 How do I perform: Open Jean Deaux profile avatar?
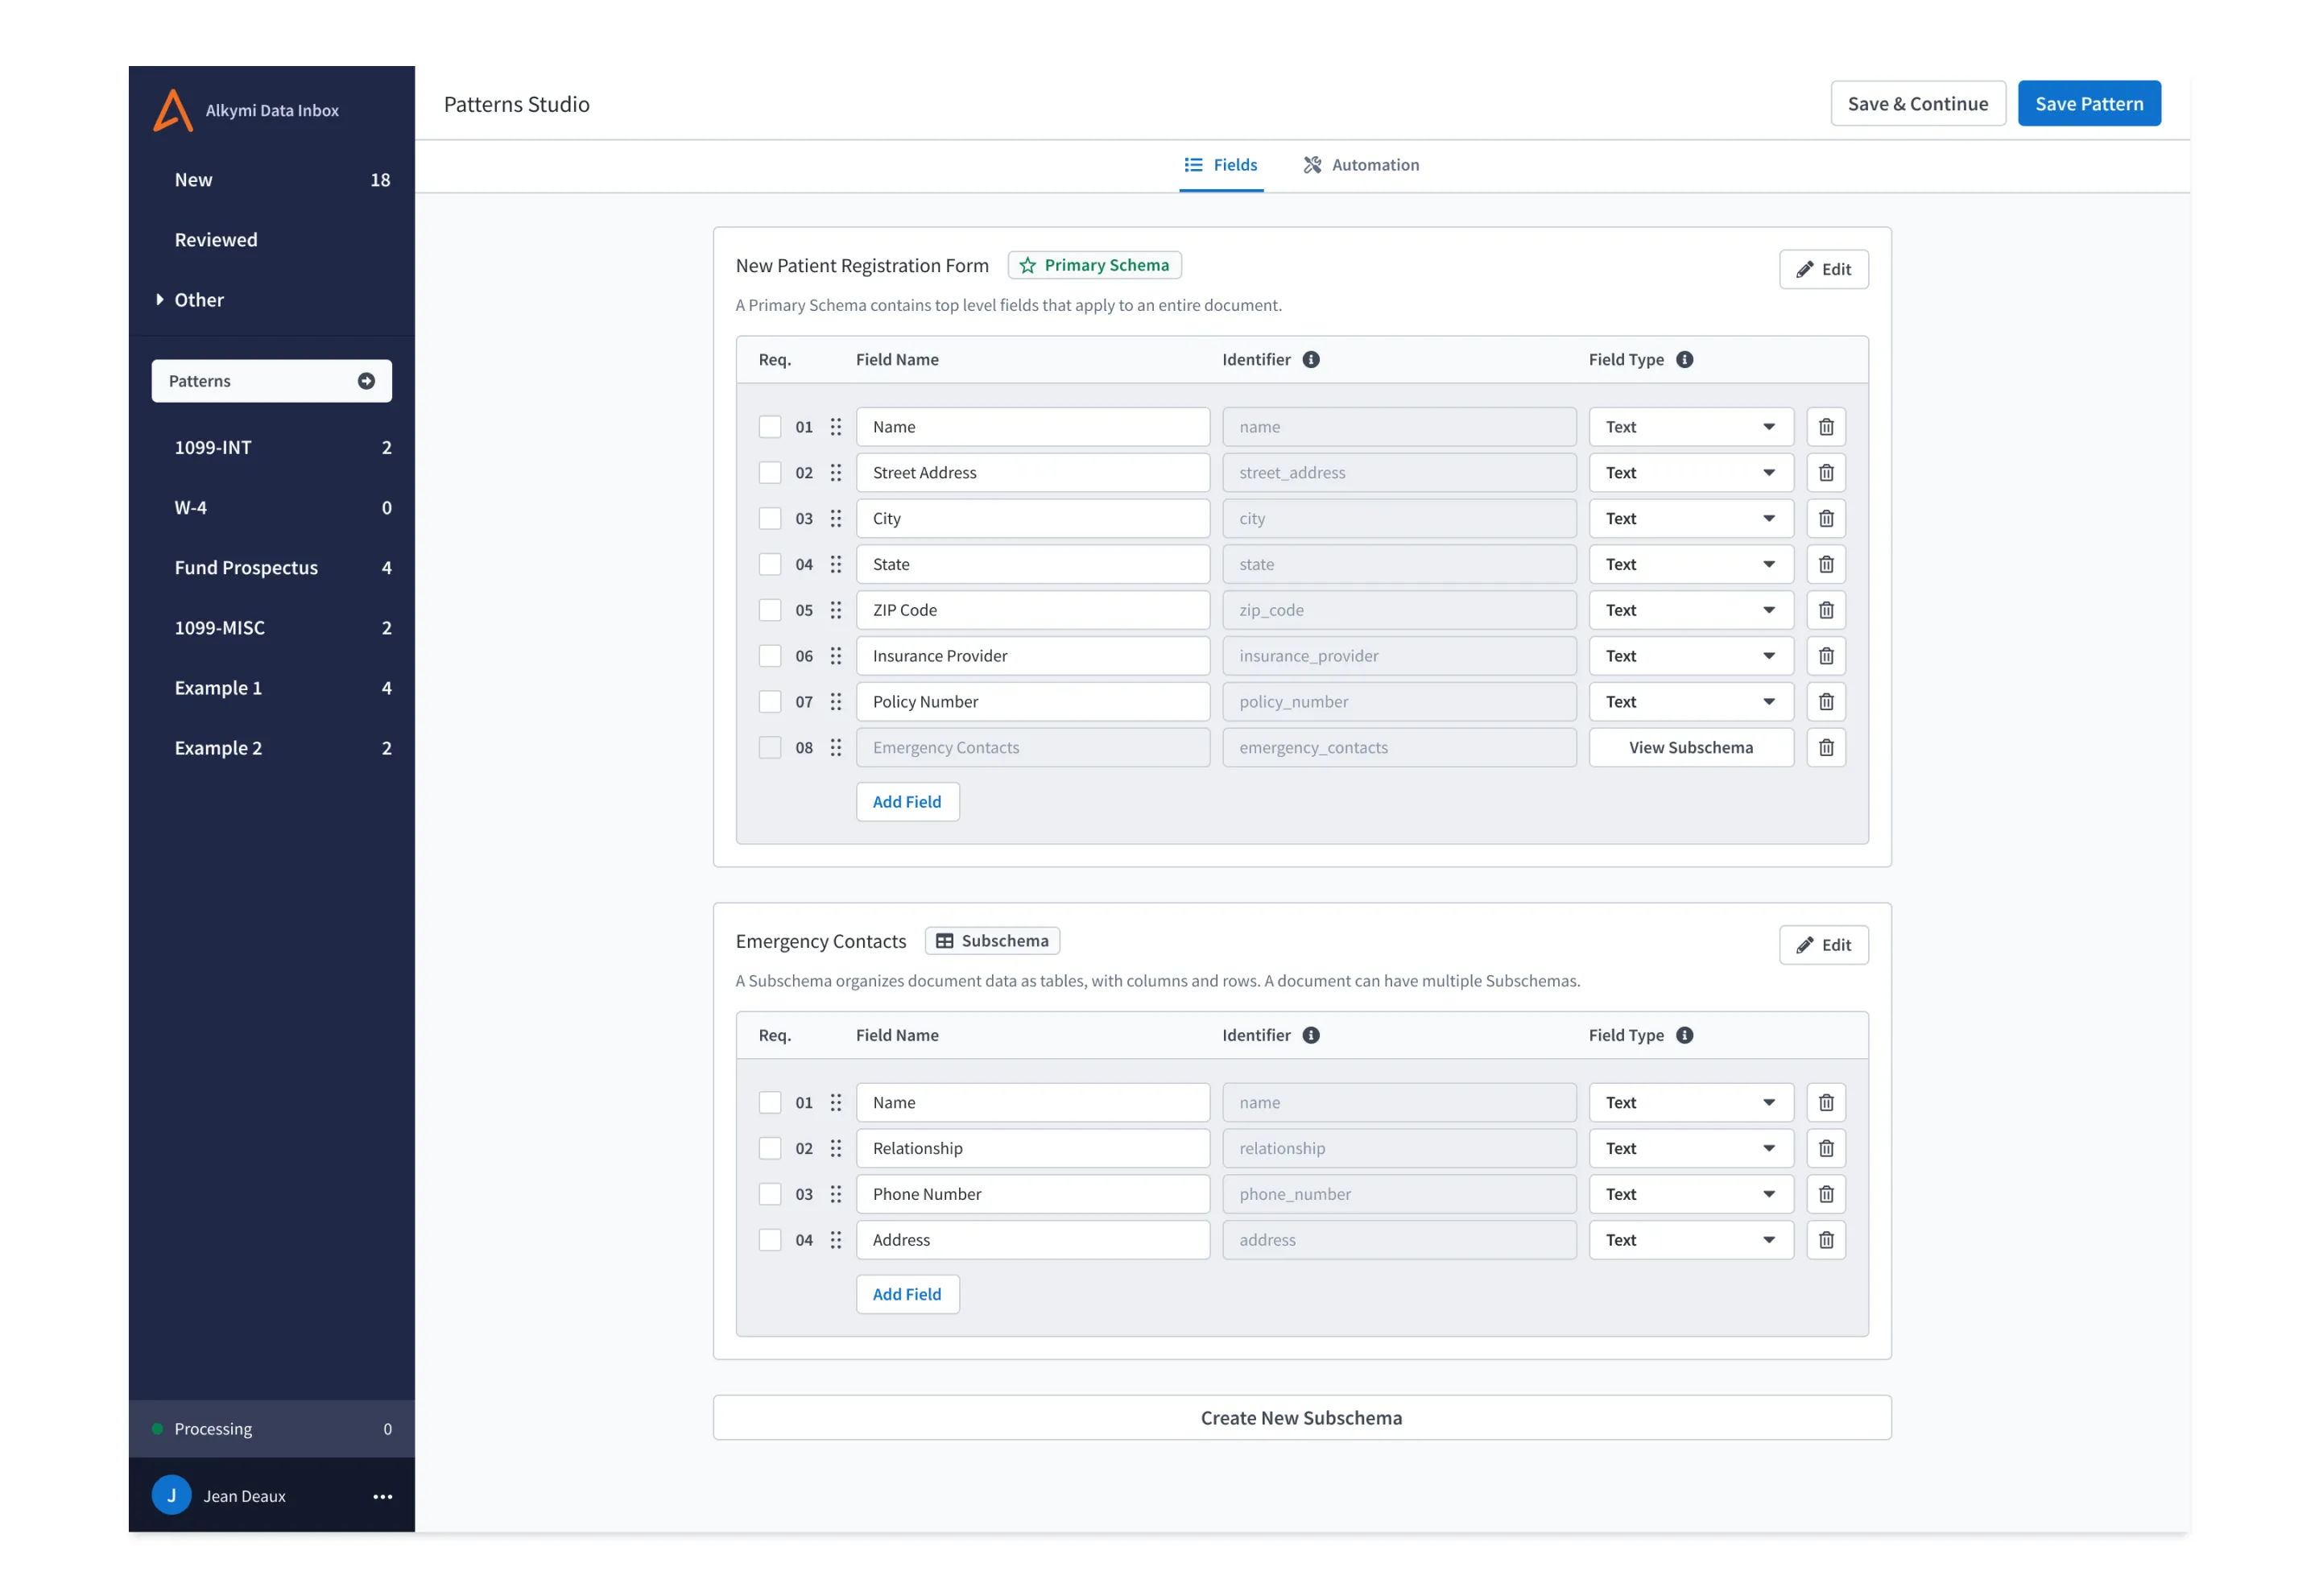171,1496
